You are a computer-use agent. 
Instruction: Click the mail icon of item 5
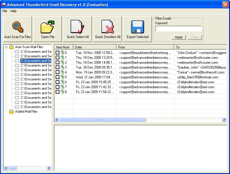[x=62, y=77]
